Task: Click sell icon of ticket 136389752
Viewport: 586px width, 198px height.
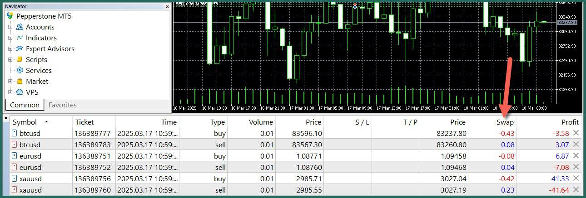Action: tap(14, 168)
